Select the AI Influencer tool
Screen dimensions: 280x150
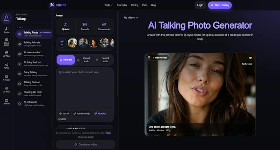(x=34, y=103)
